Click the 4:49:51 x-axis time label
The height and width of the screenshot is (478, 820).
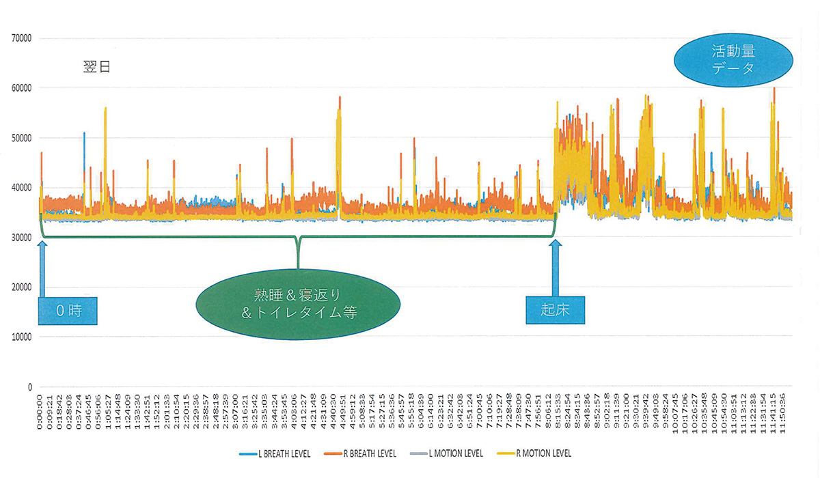tap(344, 410)
